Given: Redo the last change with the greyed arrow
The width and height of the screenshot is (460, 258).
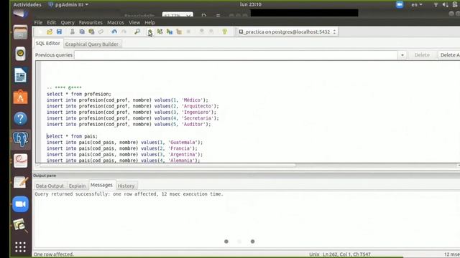Looking at the screenshot, I should (x=124, y=32).
